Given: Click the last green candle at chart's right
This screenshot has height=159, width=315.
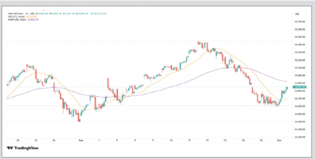Looking at the screenshot, I should [287, 88].
